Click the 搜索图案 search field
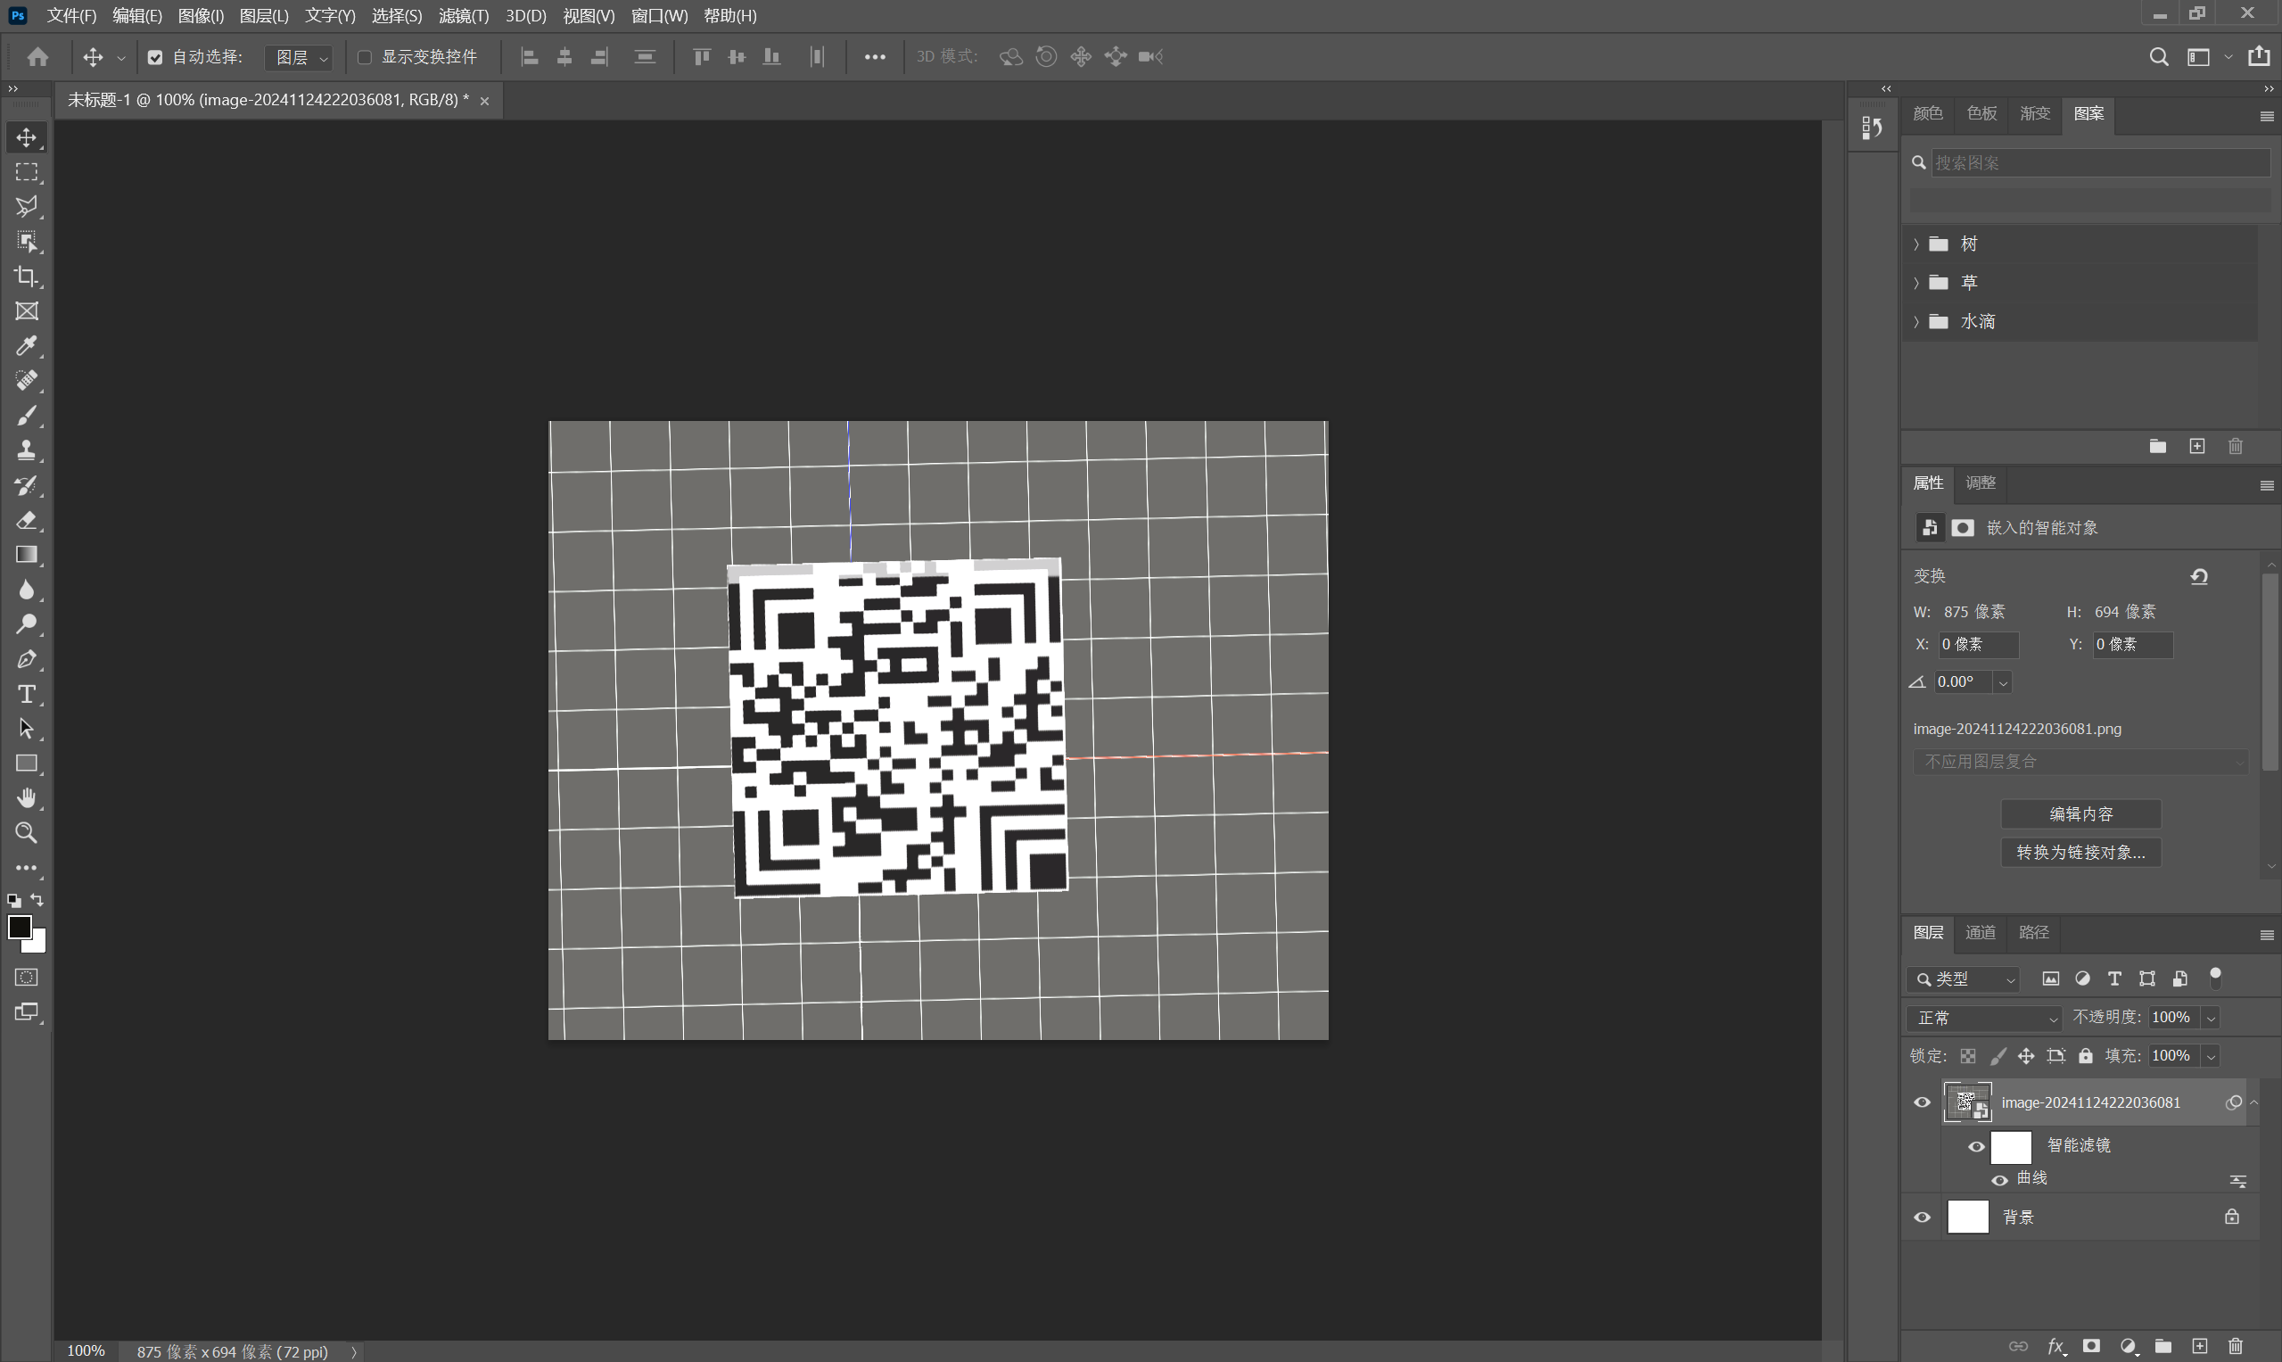Viewport: 2282px width, 1362px height. click(x=2100, y=162)
